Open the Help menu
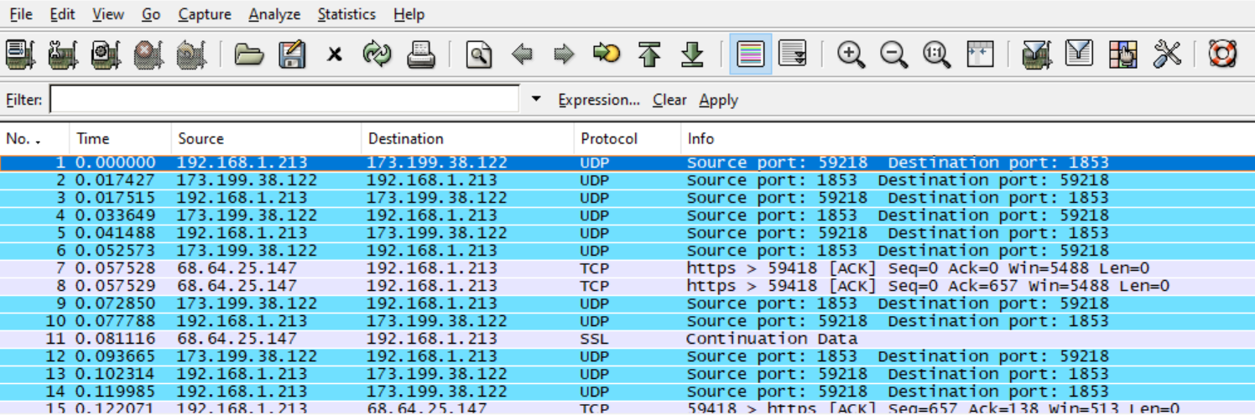This screenshot has width=1255, height=415. coord(409,14)
